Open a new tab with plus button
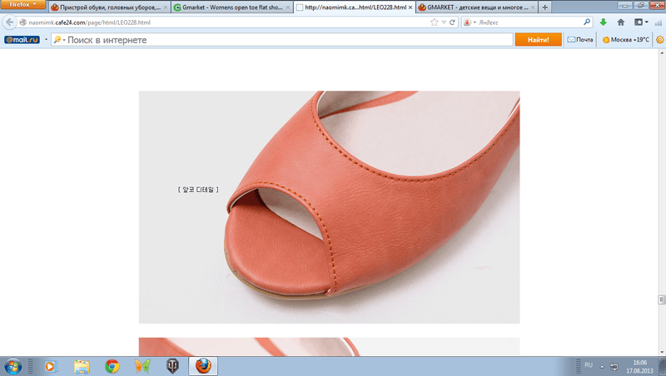666x376 pixels. (x=544, y=7)
